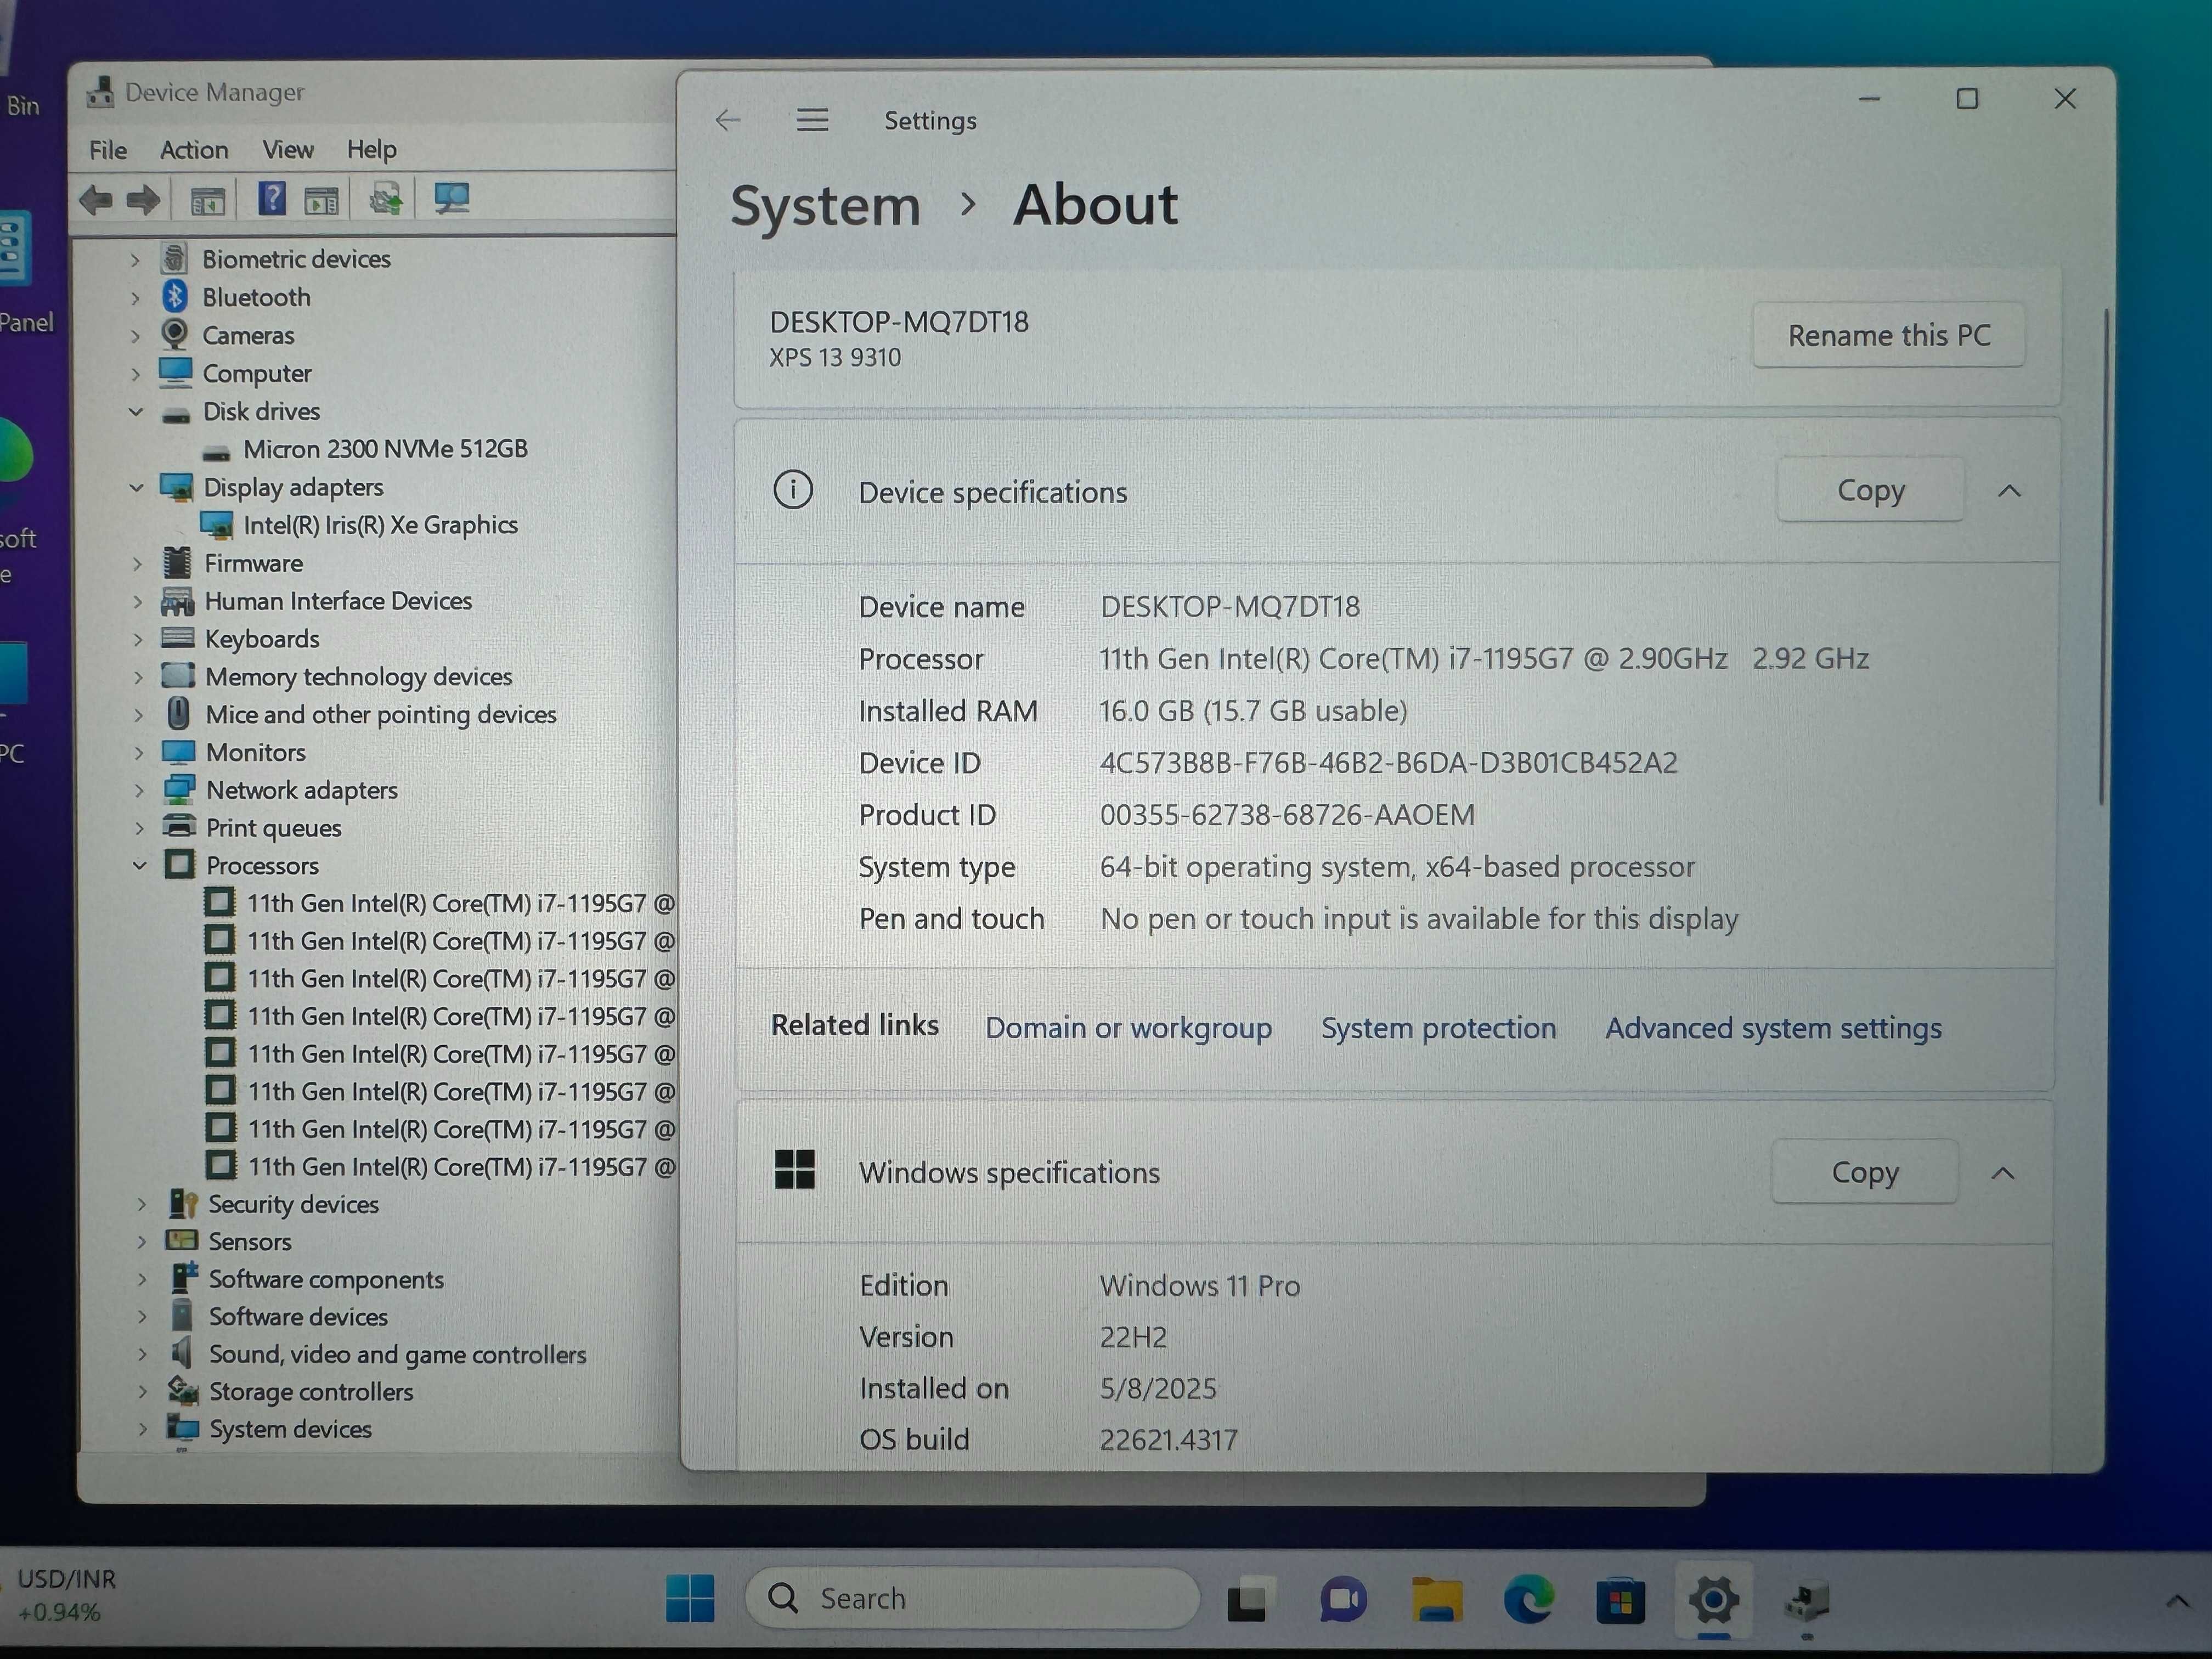Screen dimensions: 2212x1659
Task: Click the System breadcrumb in Settings
Action: (825, 206)
